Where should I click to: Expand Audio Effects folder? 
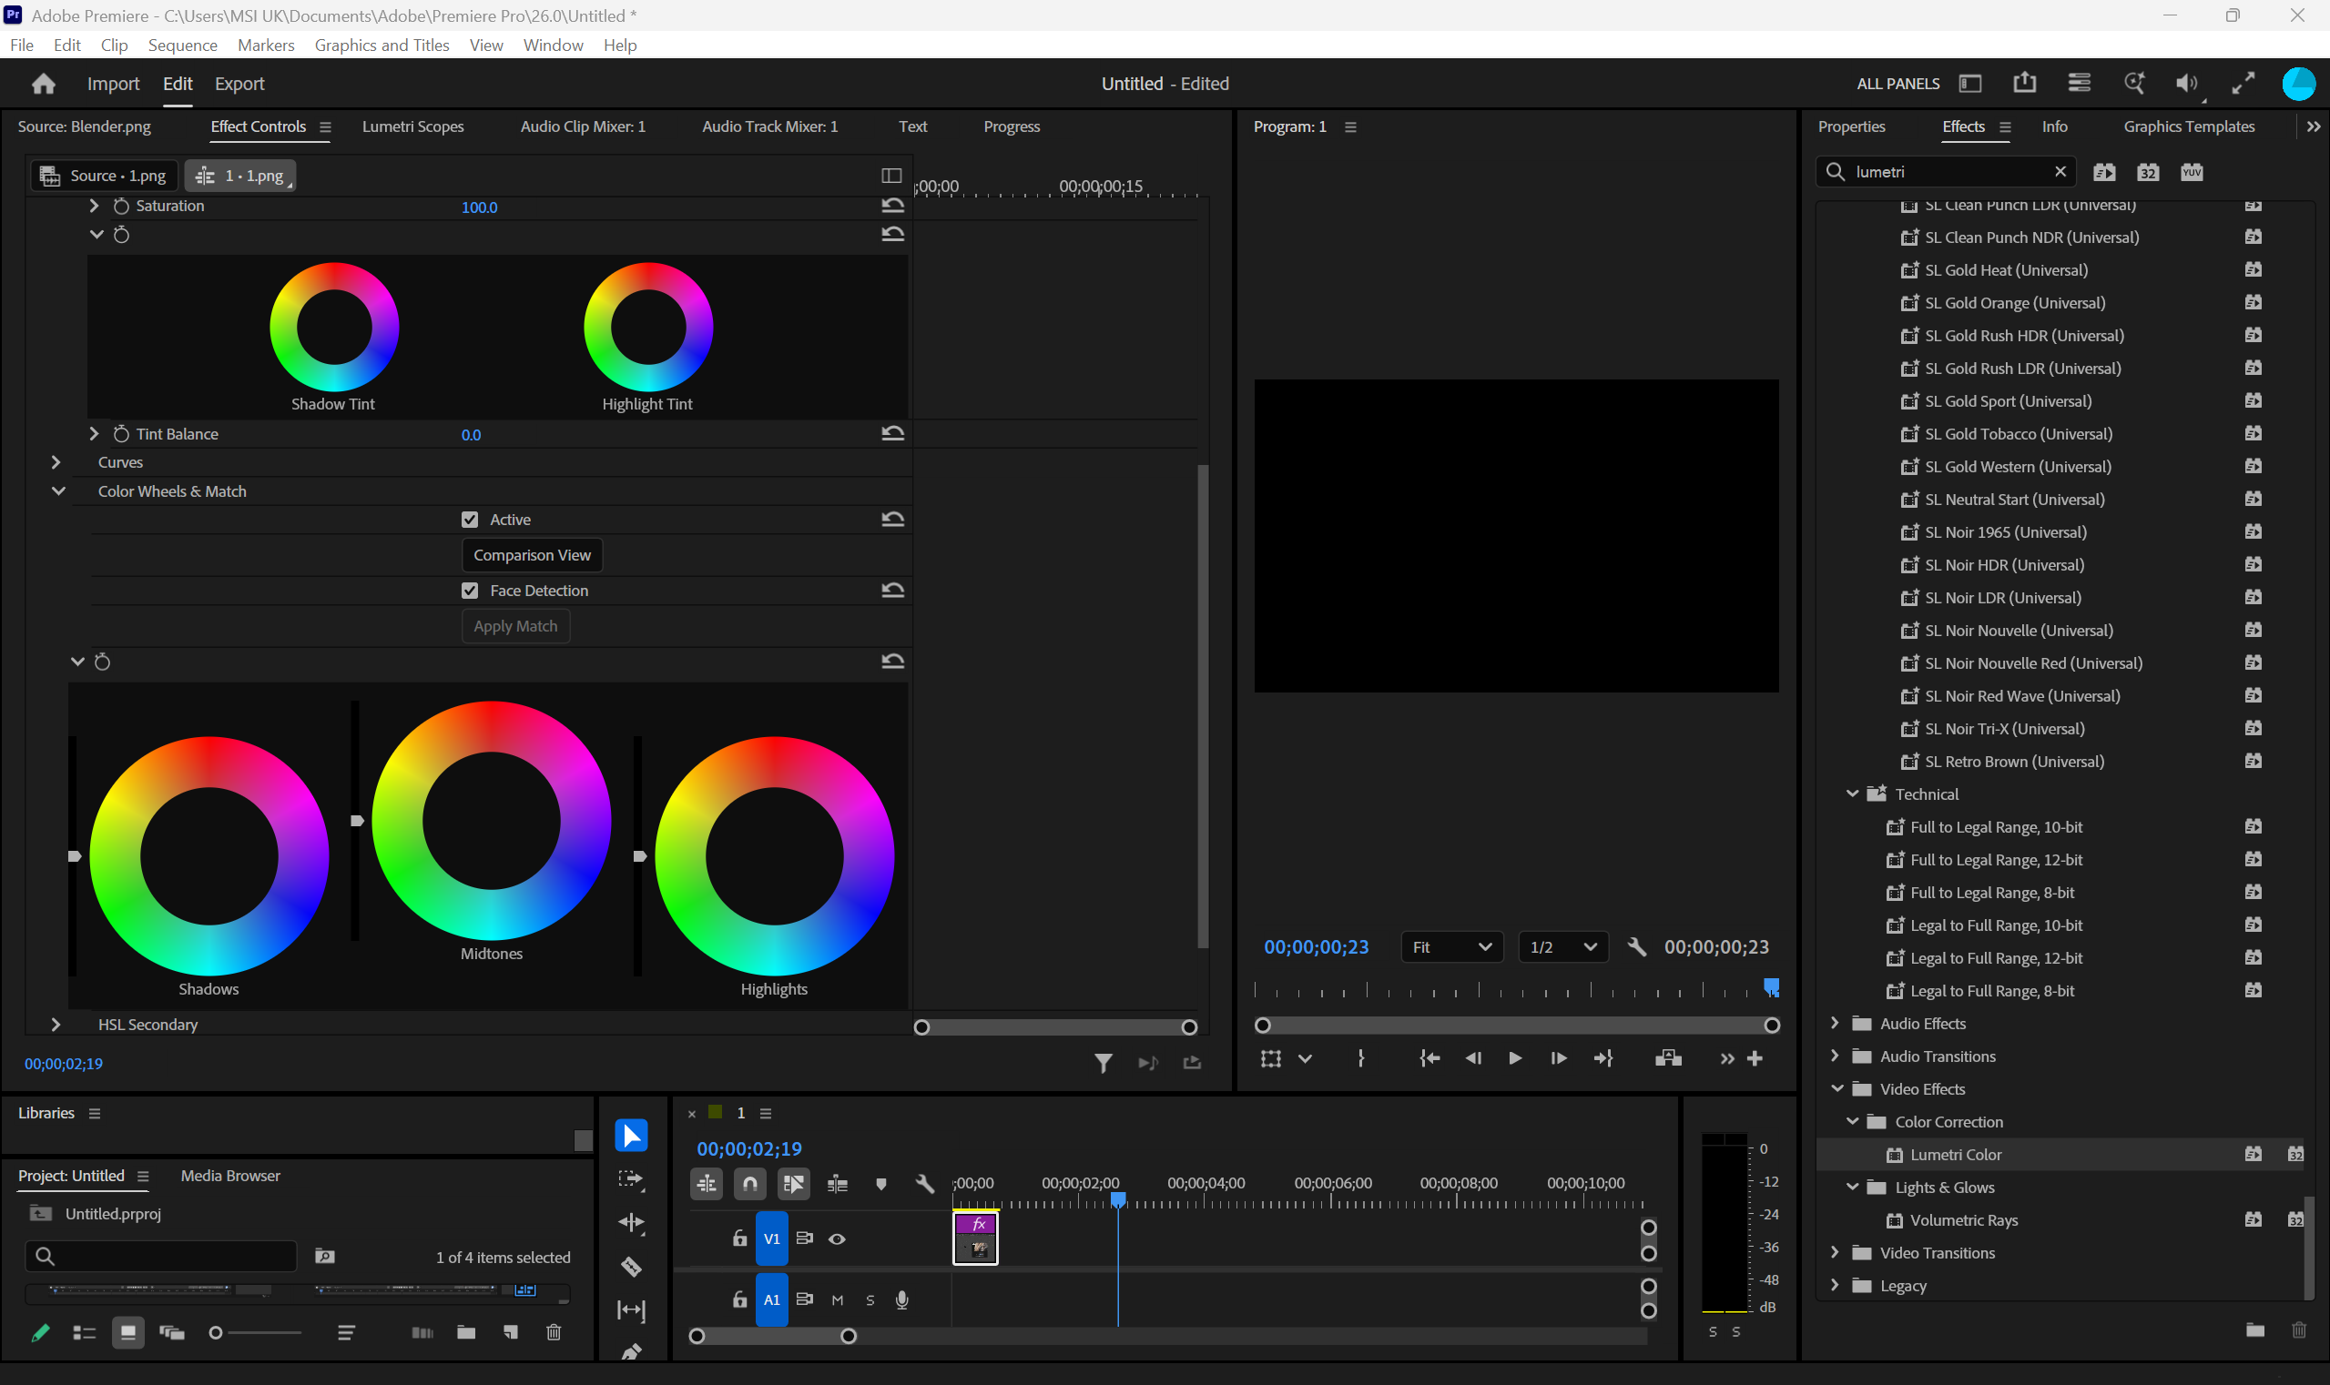click(x=1835, y=1024)
